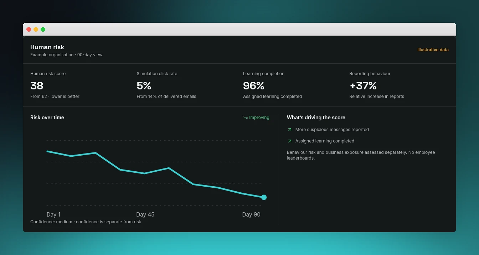Click the 'Day 45' axis label
Screen dimensions: 479x255
[x=145, y=214]
